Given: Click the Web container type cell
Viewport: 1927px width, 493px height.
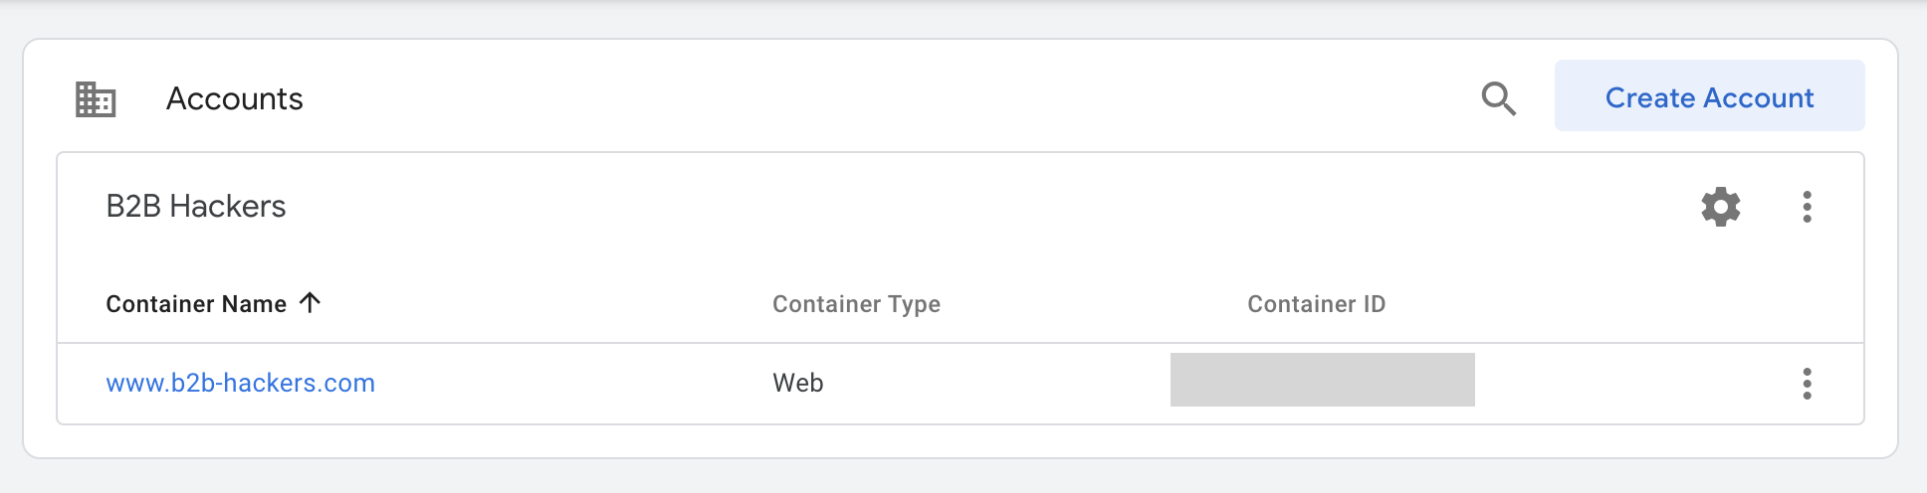Looking at the screenshot, I should (x=798, y=384).
